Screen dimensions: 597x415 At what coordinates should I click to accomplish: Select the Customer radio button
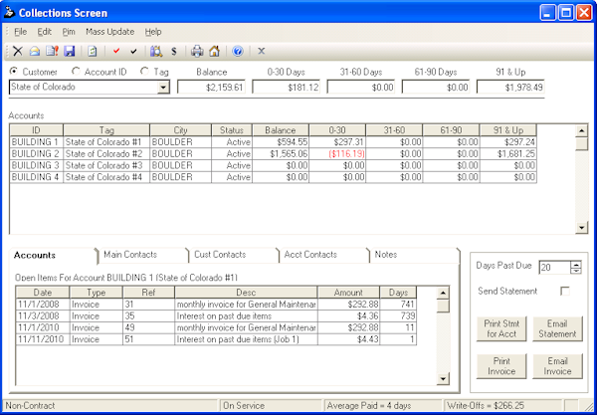click(14, 72)
